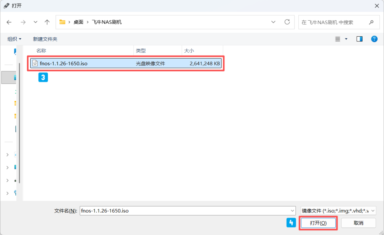This screenshot has width=384, height=235.
Task: Click the search magnifier icon
Action: 371,22
